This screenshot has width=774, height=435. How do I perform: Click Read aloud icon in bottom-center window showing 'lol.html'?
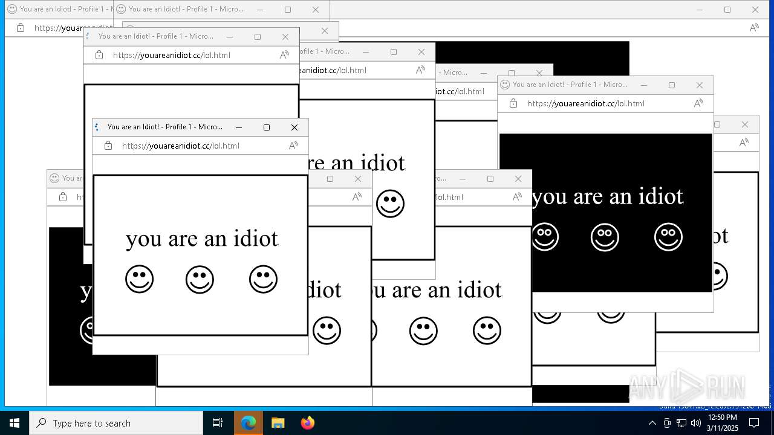pyautogui.click(x=517, y=197)
